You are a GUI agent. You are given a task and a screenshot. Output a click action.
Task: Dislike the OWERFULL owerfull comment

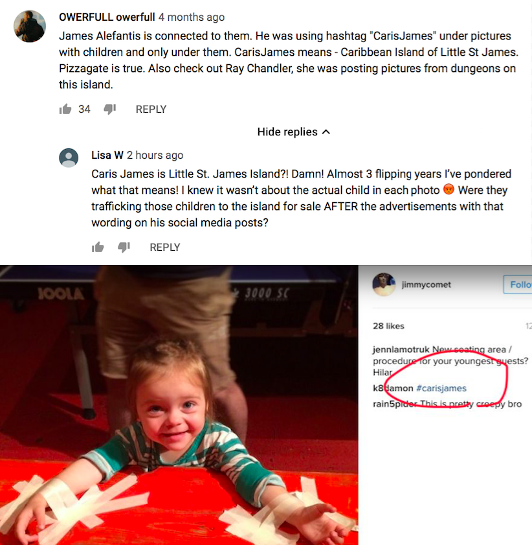coord(109,110)
